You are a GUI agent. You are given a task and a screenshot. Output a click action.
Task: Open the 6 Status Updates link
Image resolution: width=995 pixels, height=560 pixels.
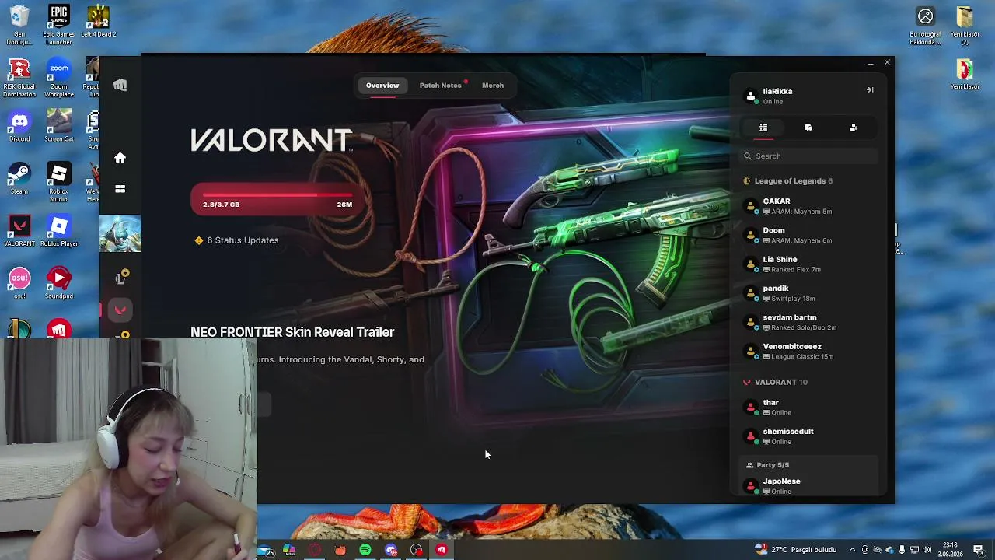(236, 240)
